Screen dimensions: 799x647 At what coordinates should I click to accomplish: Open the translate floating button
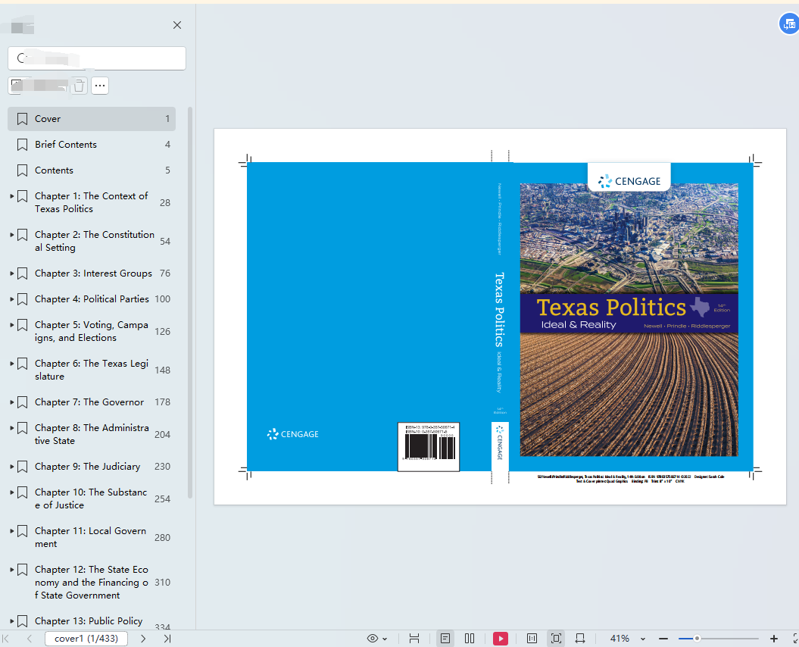tap(789, 24)
